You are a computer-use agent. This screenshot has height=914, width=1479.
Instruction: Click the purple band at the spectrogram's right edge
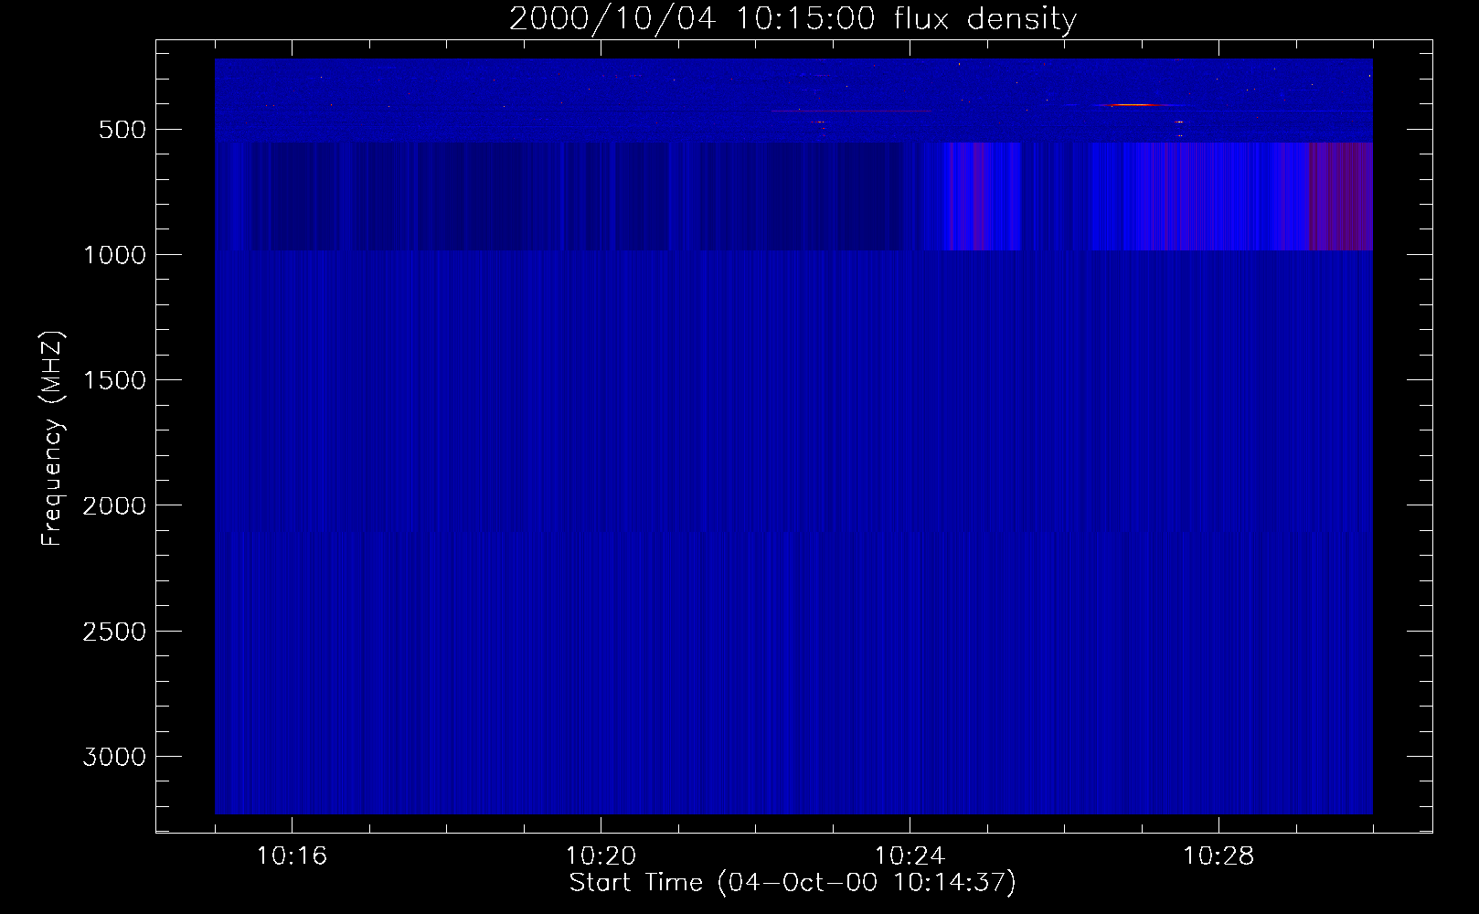[1340, 196]
